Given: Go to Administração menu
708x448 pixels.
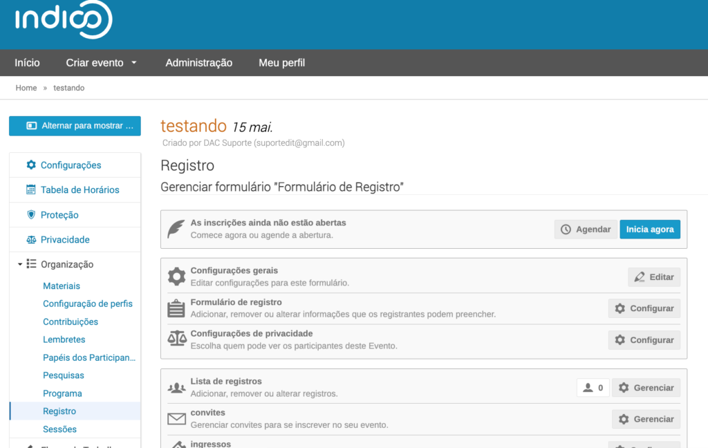Looking at the screenshot, I should pyautogui.click(x=198, y=63).
